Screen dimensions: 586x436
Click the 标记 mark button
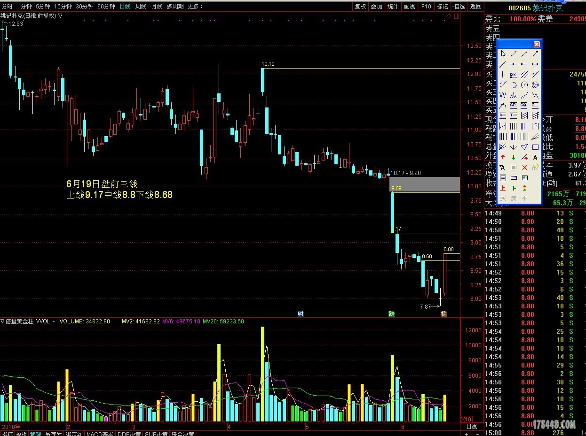pyautogui.click(x=442, y=7)
